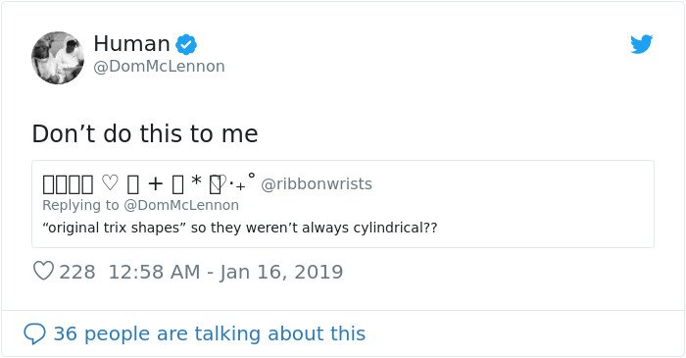Screen dimensions: 686x358
Task: Visit the @DomMcLennon handle under Human
Action: click(x=159, y=67)
